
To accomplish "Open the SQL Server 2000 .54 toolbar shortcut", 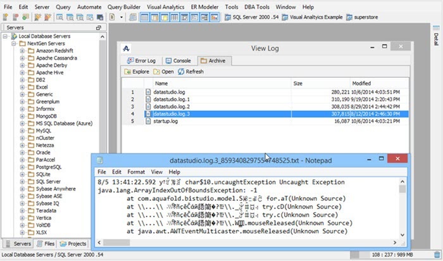I will point(251,17).
